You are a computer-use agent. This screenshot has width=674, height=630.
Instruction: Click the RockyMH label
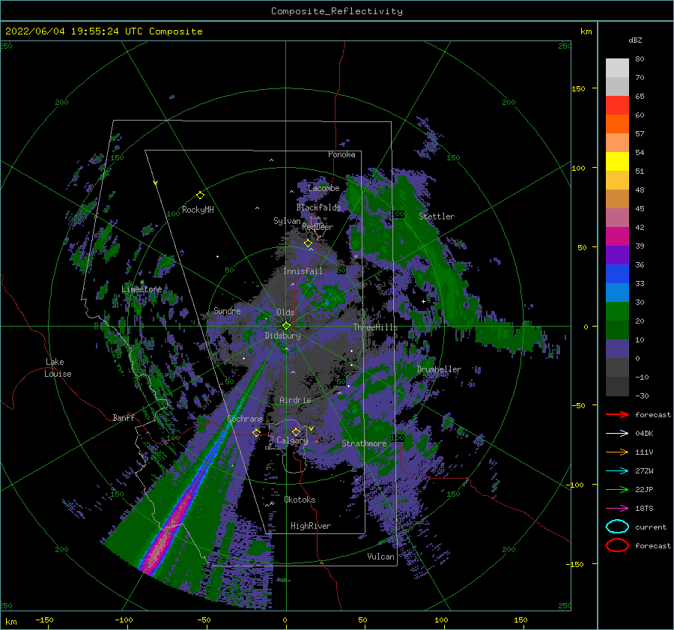[198, 210]
